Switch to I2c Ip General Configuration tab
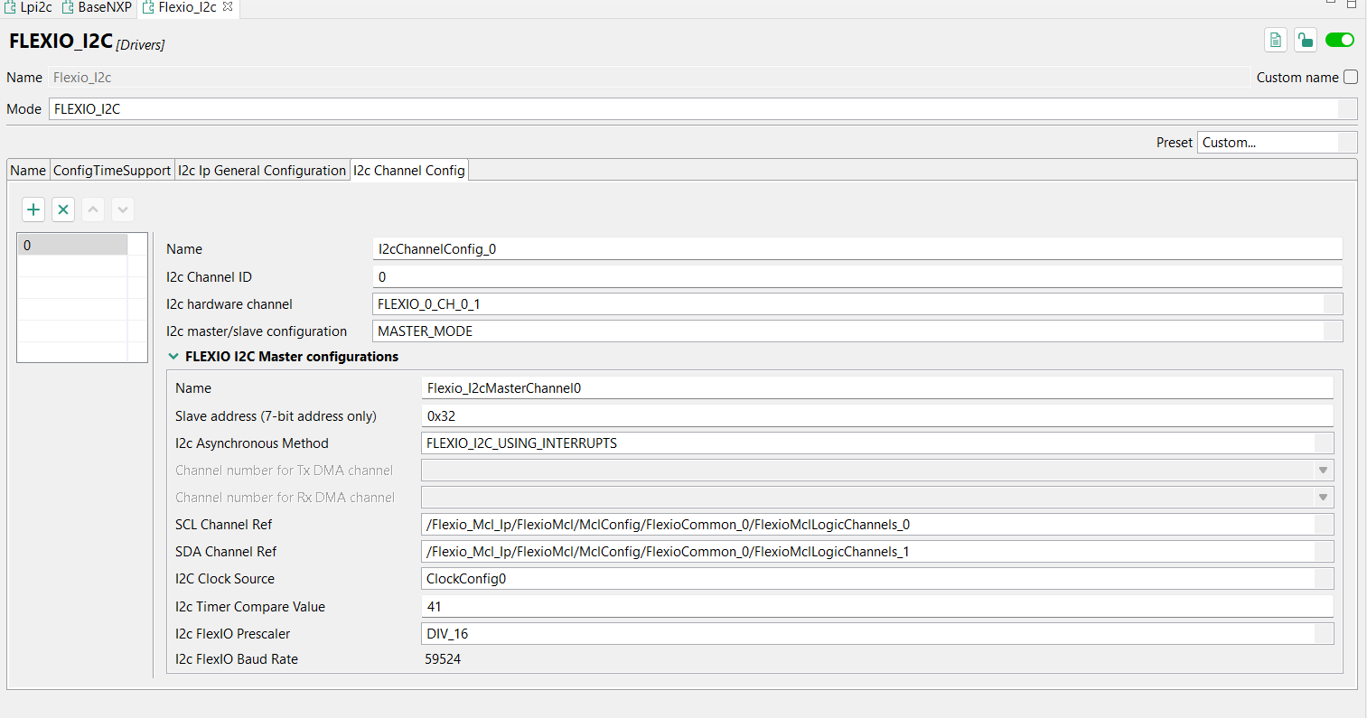This screenshot has height=718, width=1367. 261,171
